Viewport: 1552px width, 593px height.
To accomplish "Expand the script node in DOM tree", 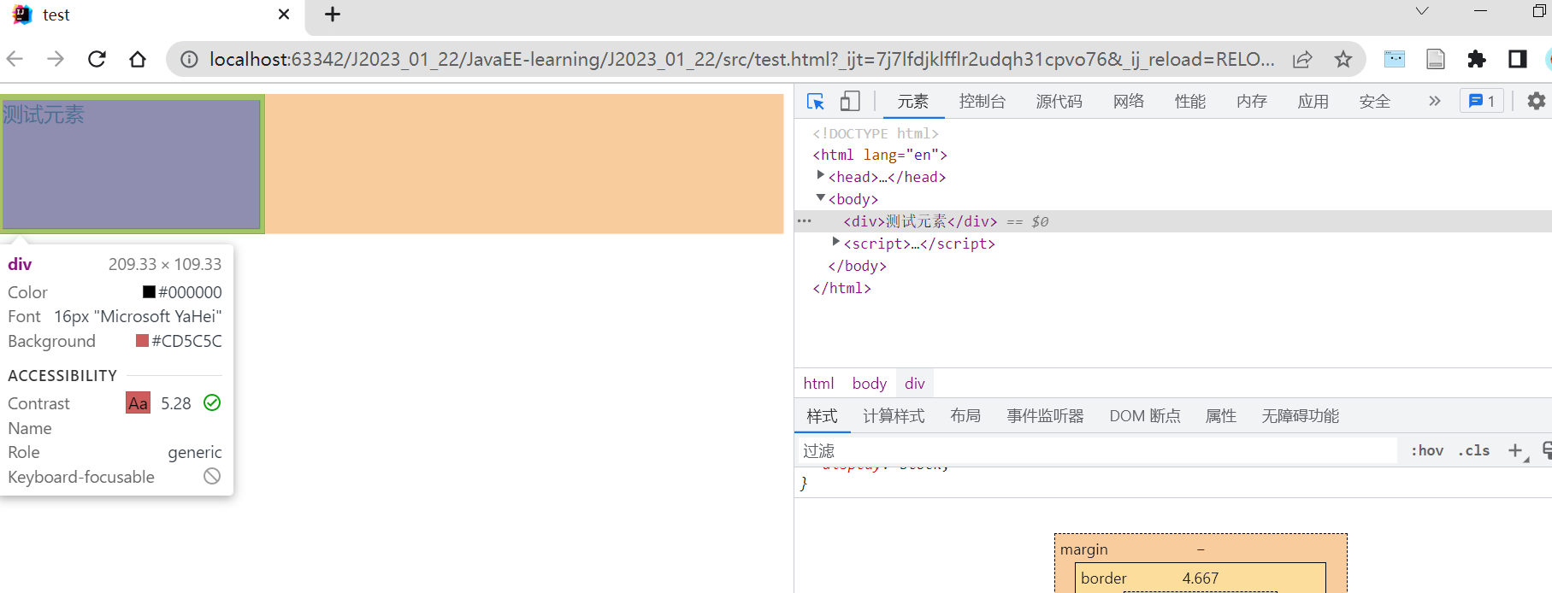I will pyautogui.click(x=836, y=243).
